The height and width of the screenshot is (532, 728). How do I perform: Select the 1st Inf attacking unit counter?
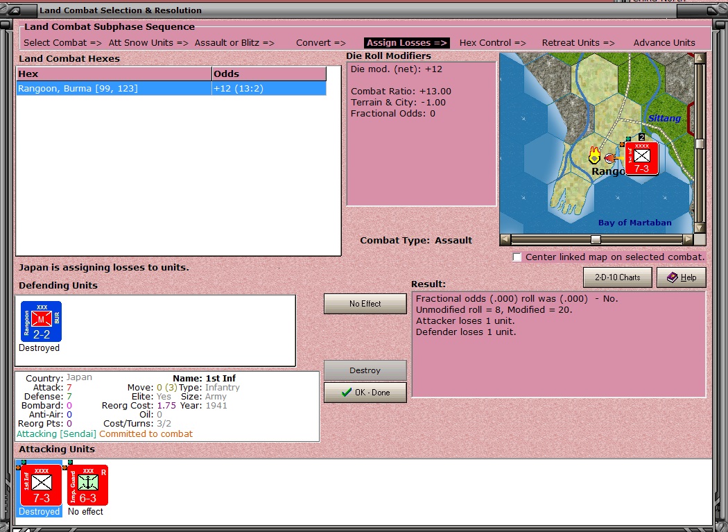click(41, 485)
